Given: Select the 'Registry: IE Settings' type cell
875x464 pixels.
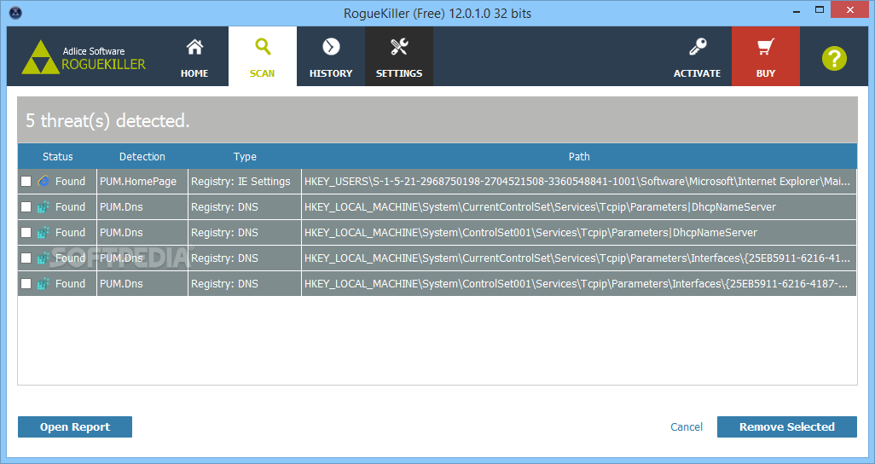Looking at the screenshot, I should point(245,182).
